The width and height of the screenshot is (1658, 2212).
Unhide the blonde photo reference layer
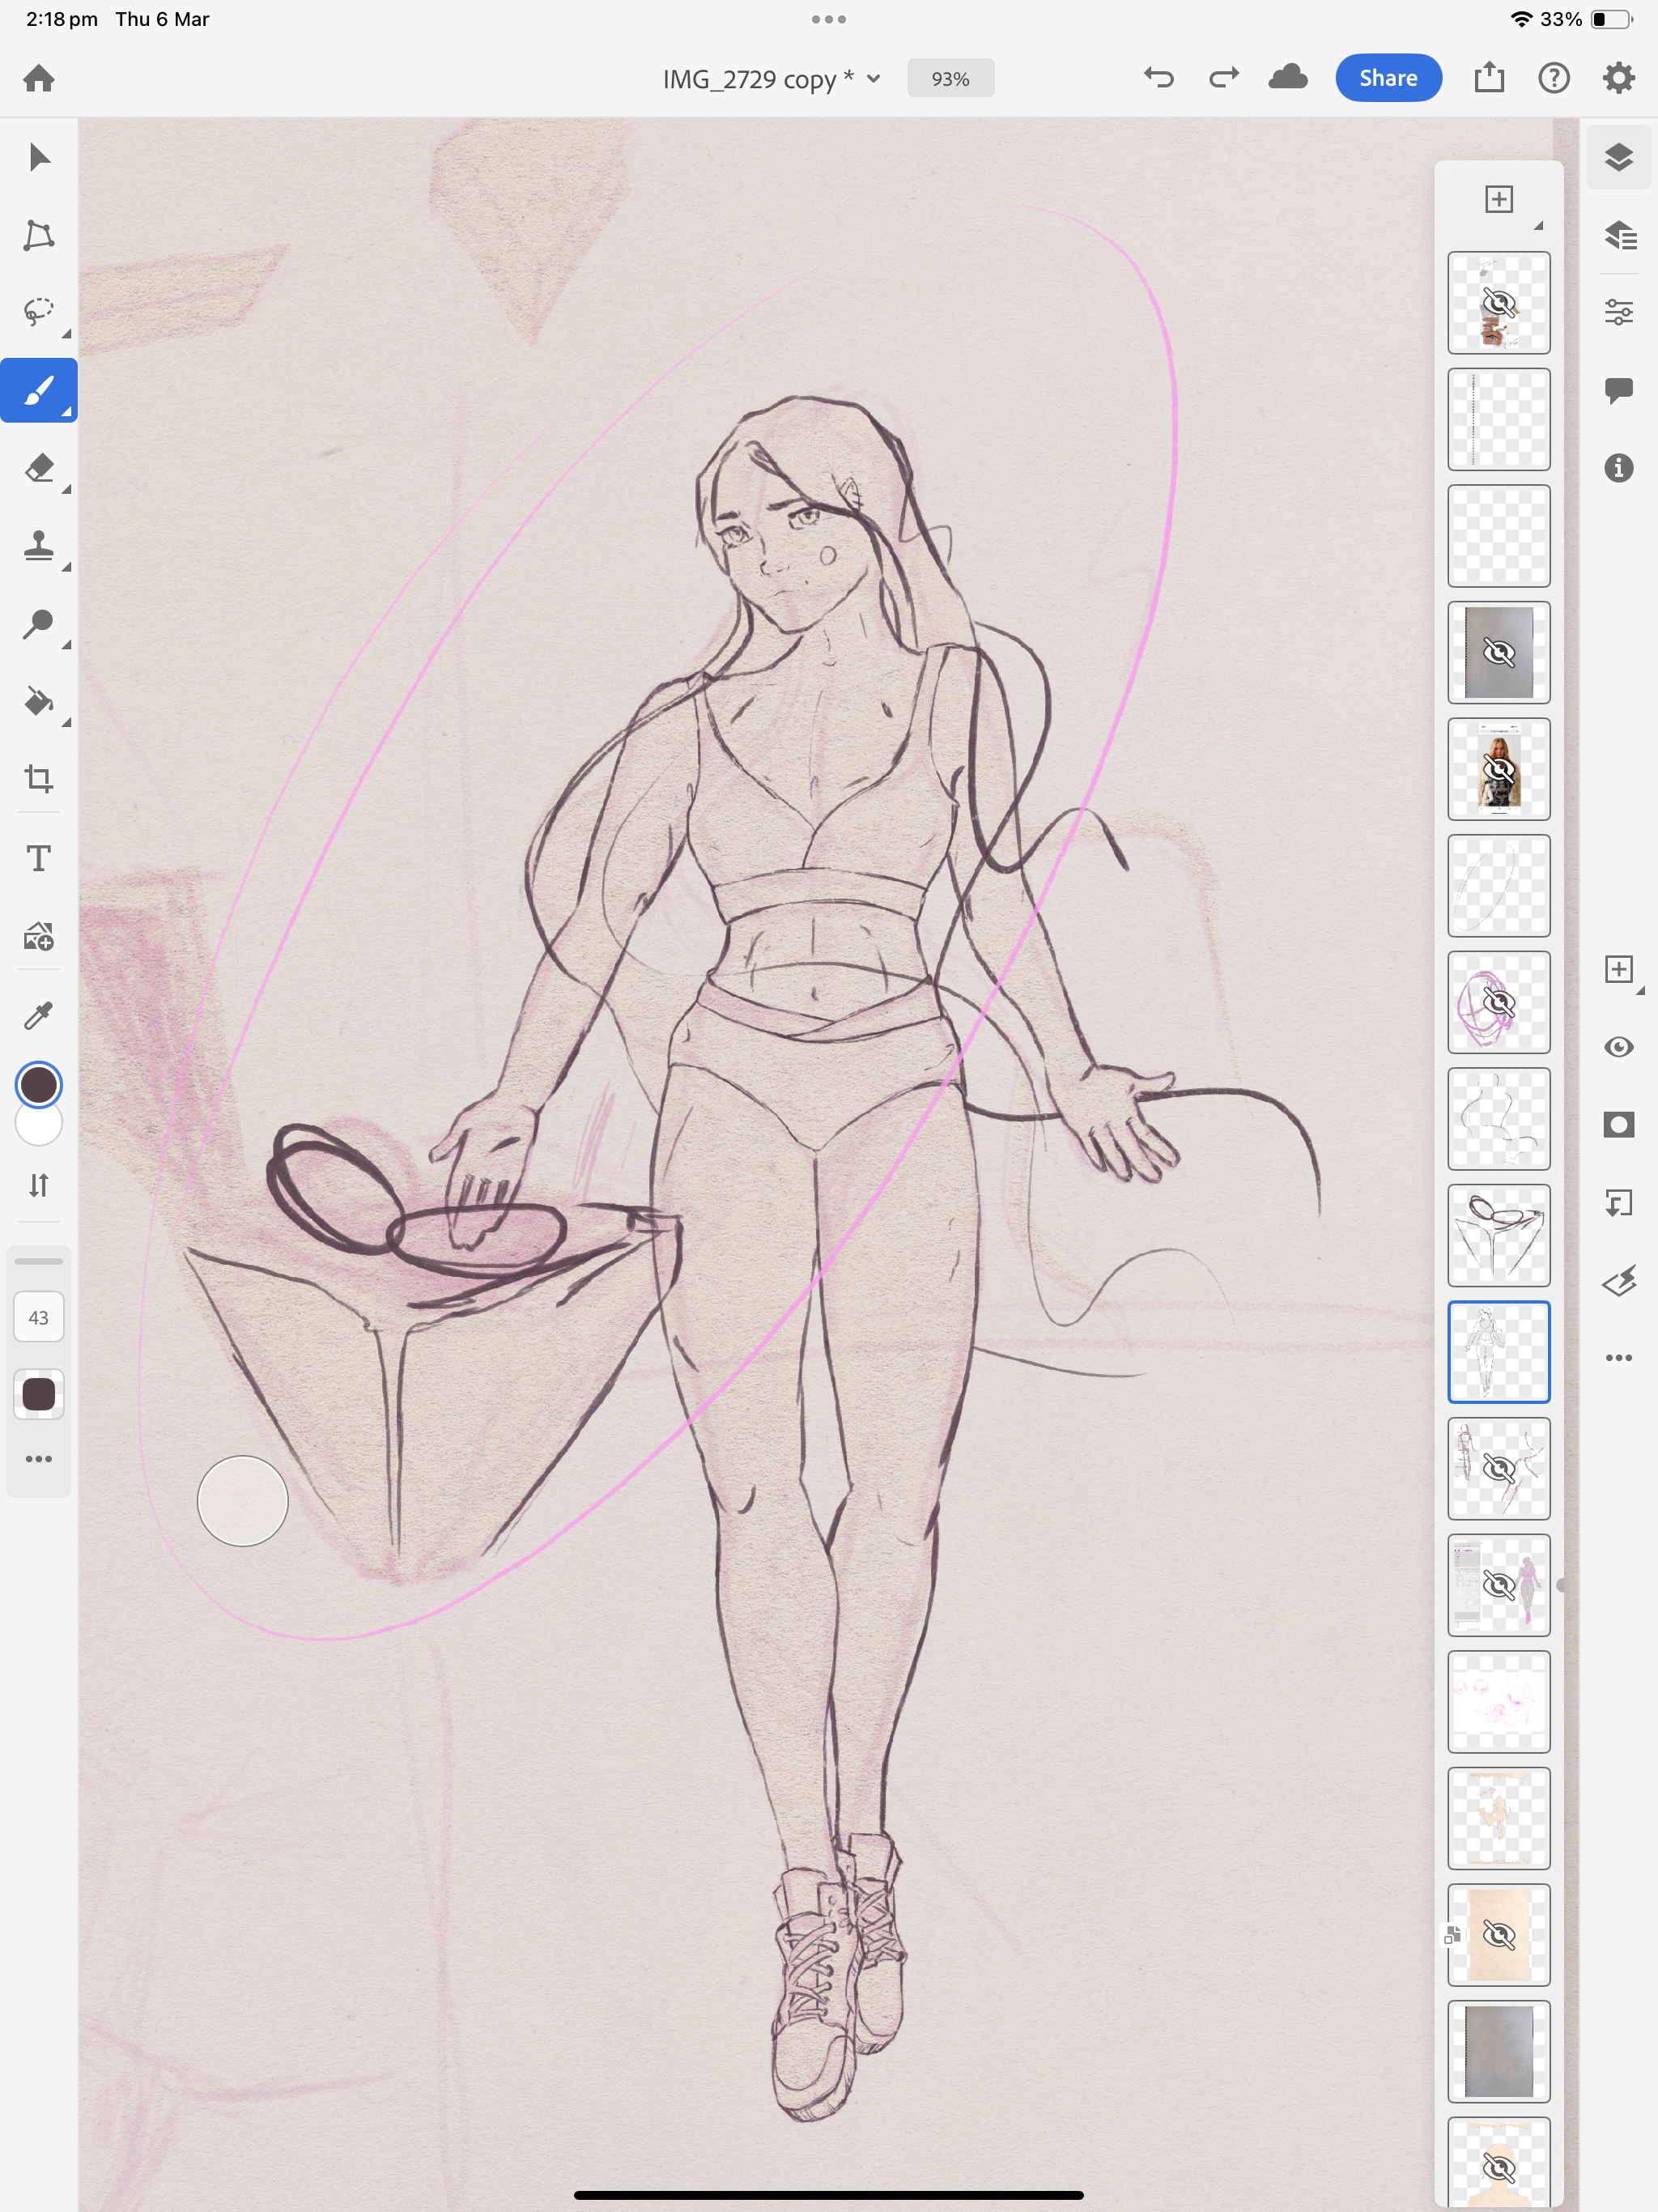click(1498, 769)
